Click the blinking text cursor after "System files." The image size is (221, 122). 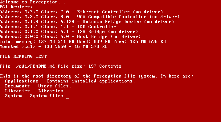[68, 98]
